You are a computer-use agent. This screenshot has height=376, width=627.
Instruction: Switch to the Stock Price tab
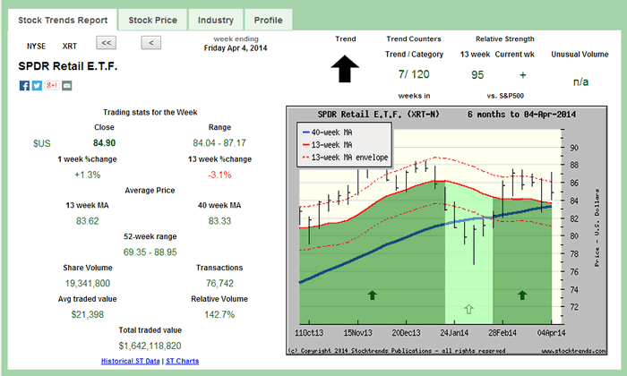point(153,20)
